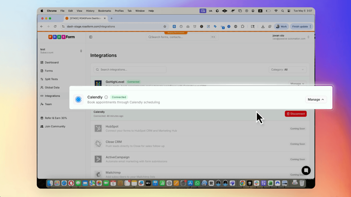The width and height of the screenshot is (351, 197).
Task: Click the Calendly logo icon
Action: 78,100
